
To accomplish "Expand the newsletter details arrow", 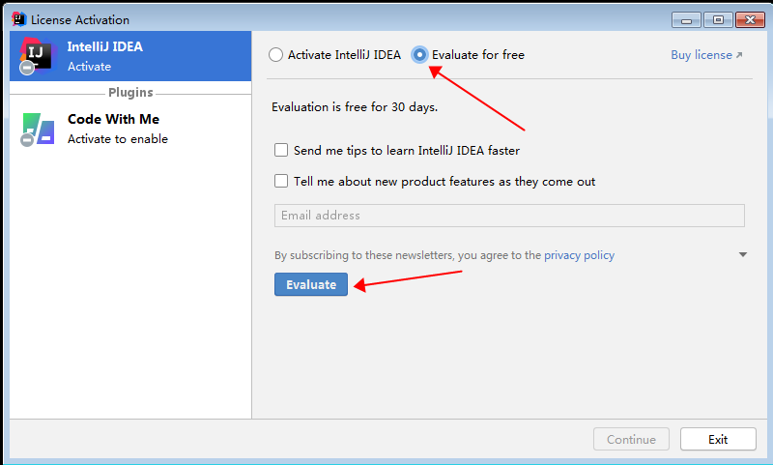I will (743, 254).
